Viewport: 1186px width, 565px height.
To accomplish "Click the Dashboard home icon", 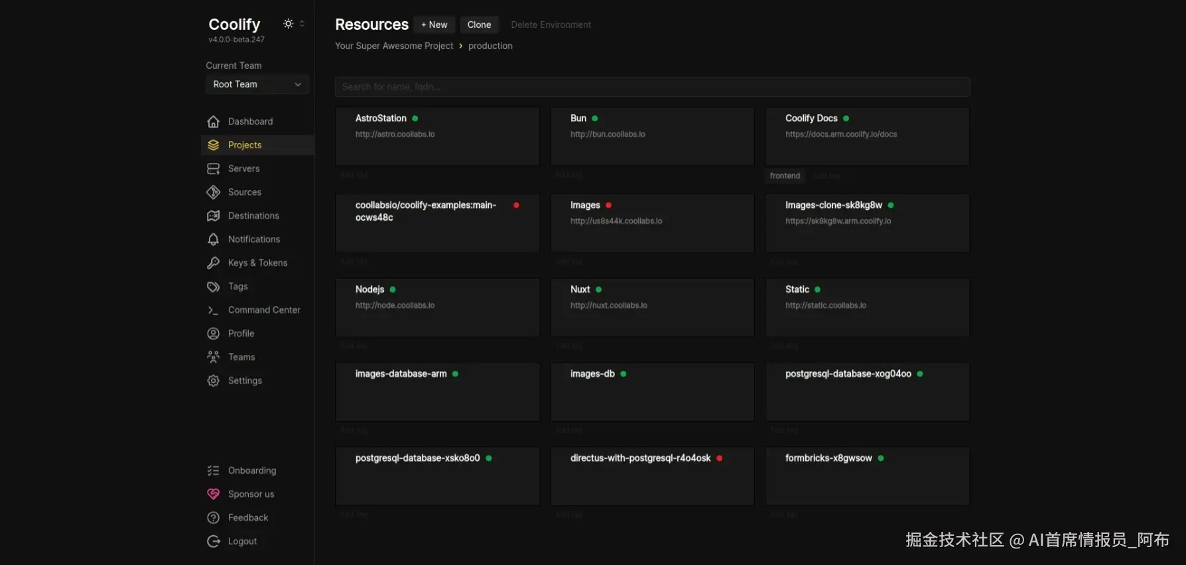I will tap(213, 122).
